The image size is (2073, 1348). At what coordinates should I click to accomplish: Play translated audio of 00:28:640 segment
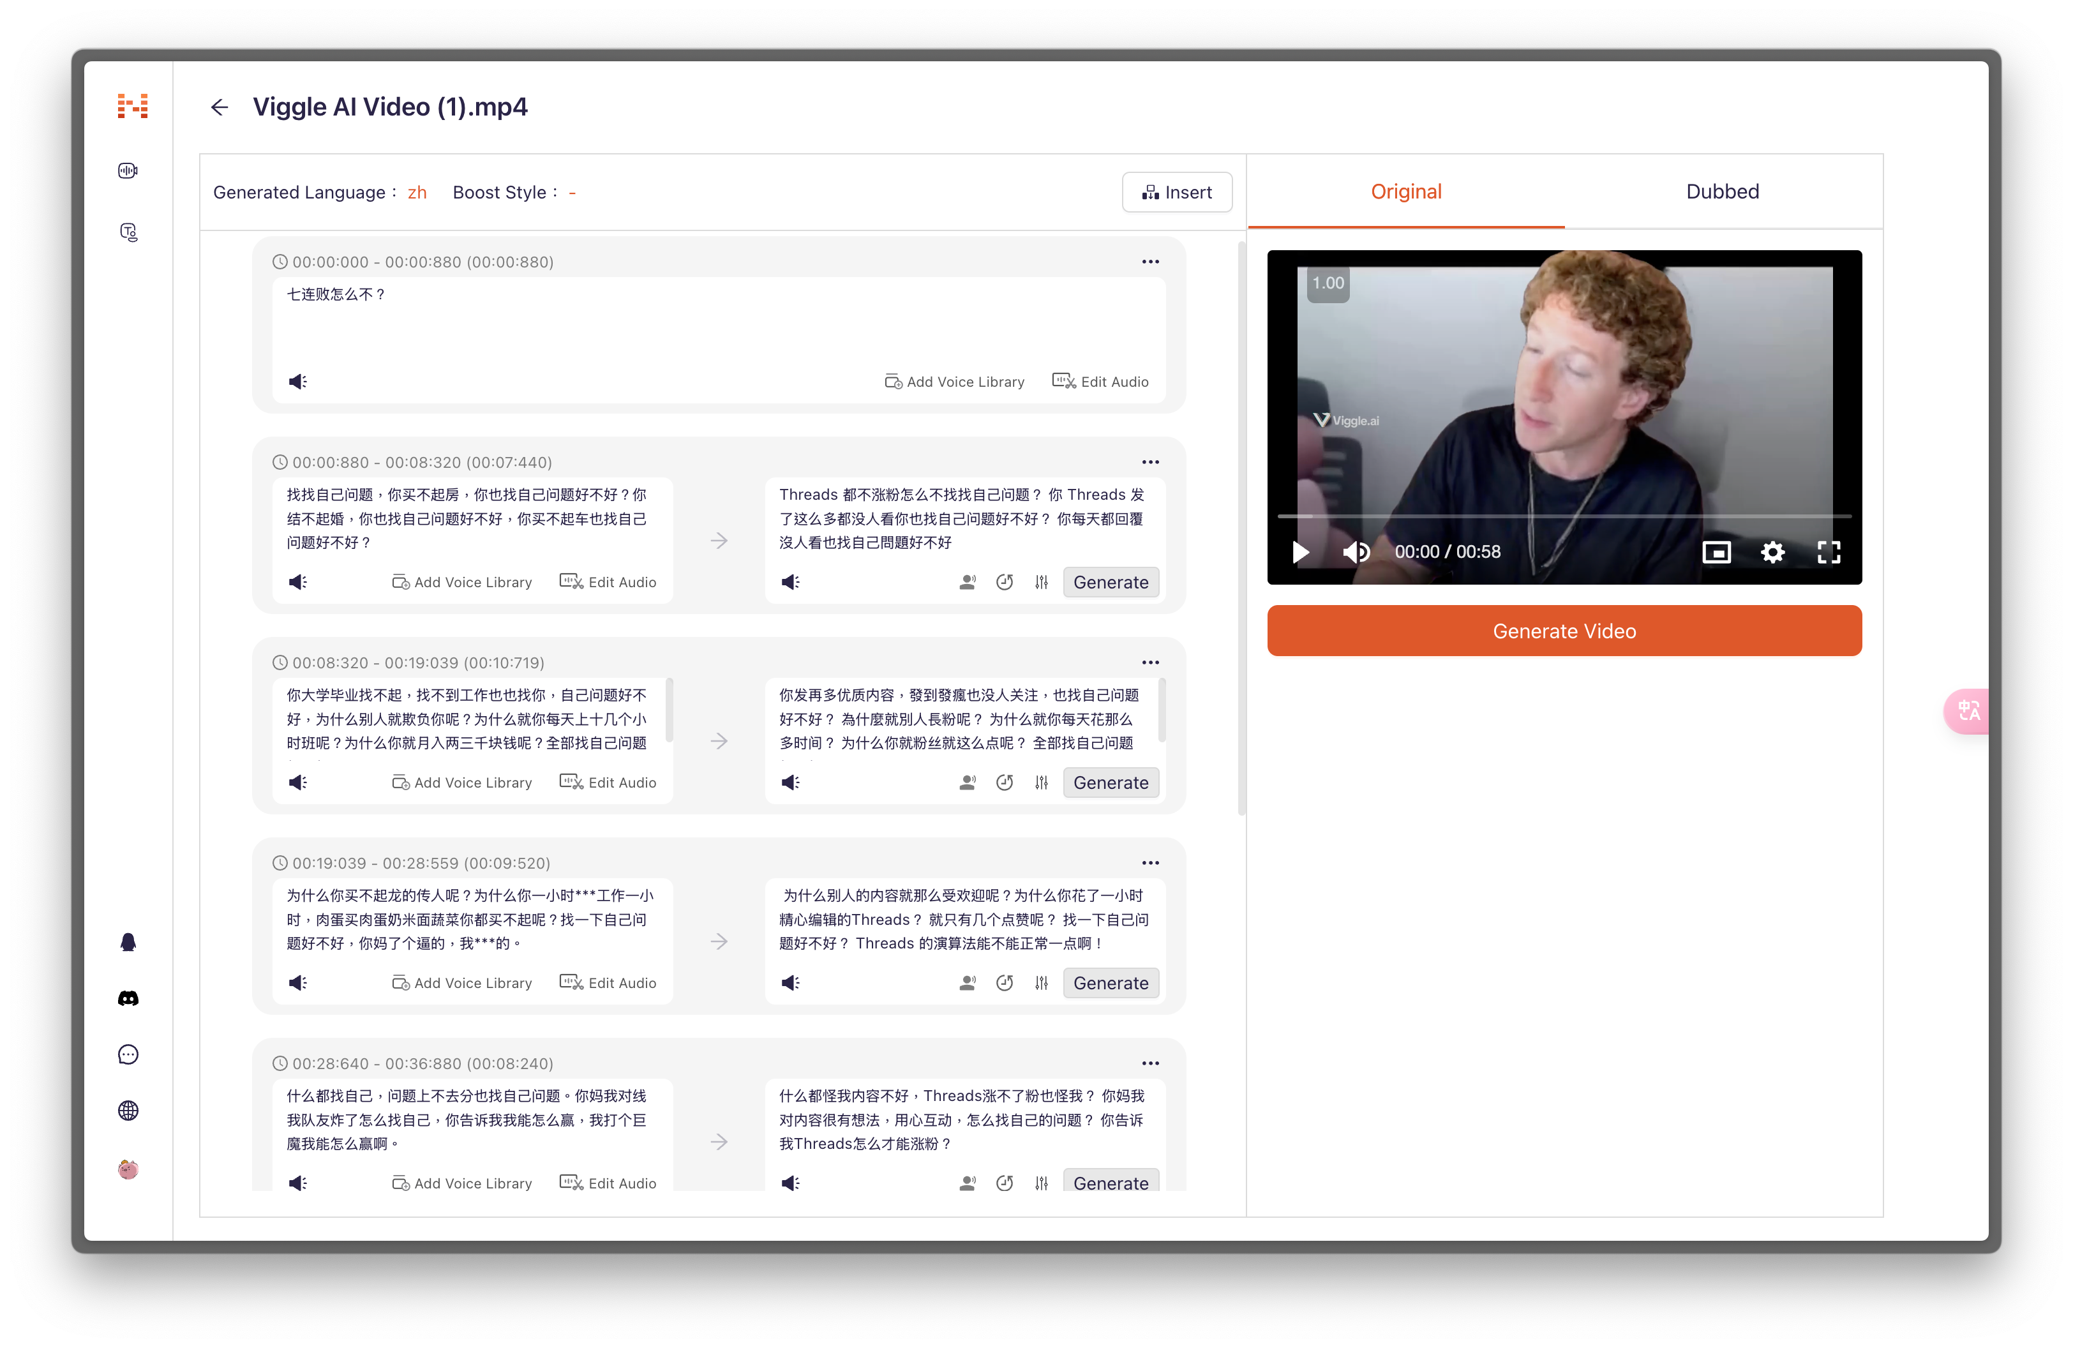[x=790, y=1183]
